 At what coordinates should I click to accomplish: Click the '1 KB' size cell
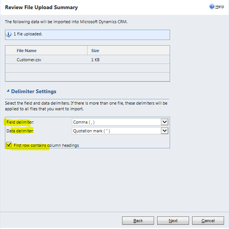(x=95, y=60)
